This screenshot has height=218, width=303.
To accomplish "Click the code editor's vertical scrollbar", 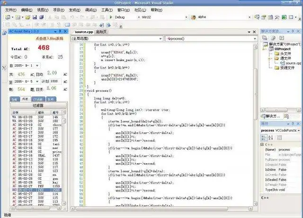I will pos(255,125).
